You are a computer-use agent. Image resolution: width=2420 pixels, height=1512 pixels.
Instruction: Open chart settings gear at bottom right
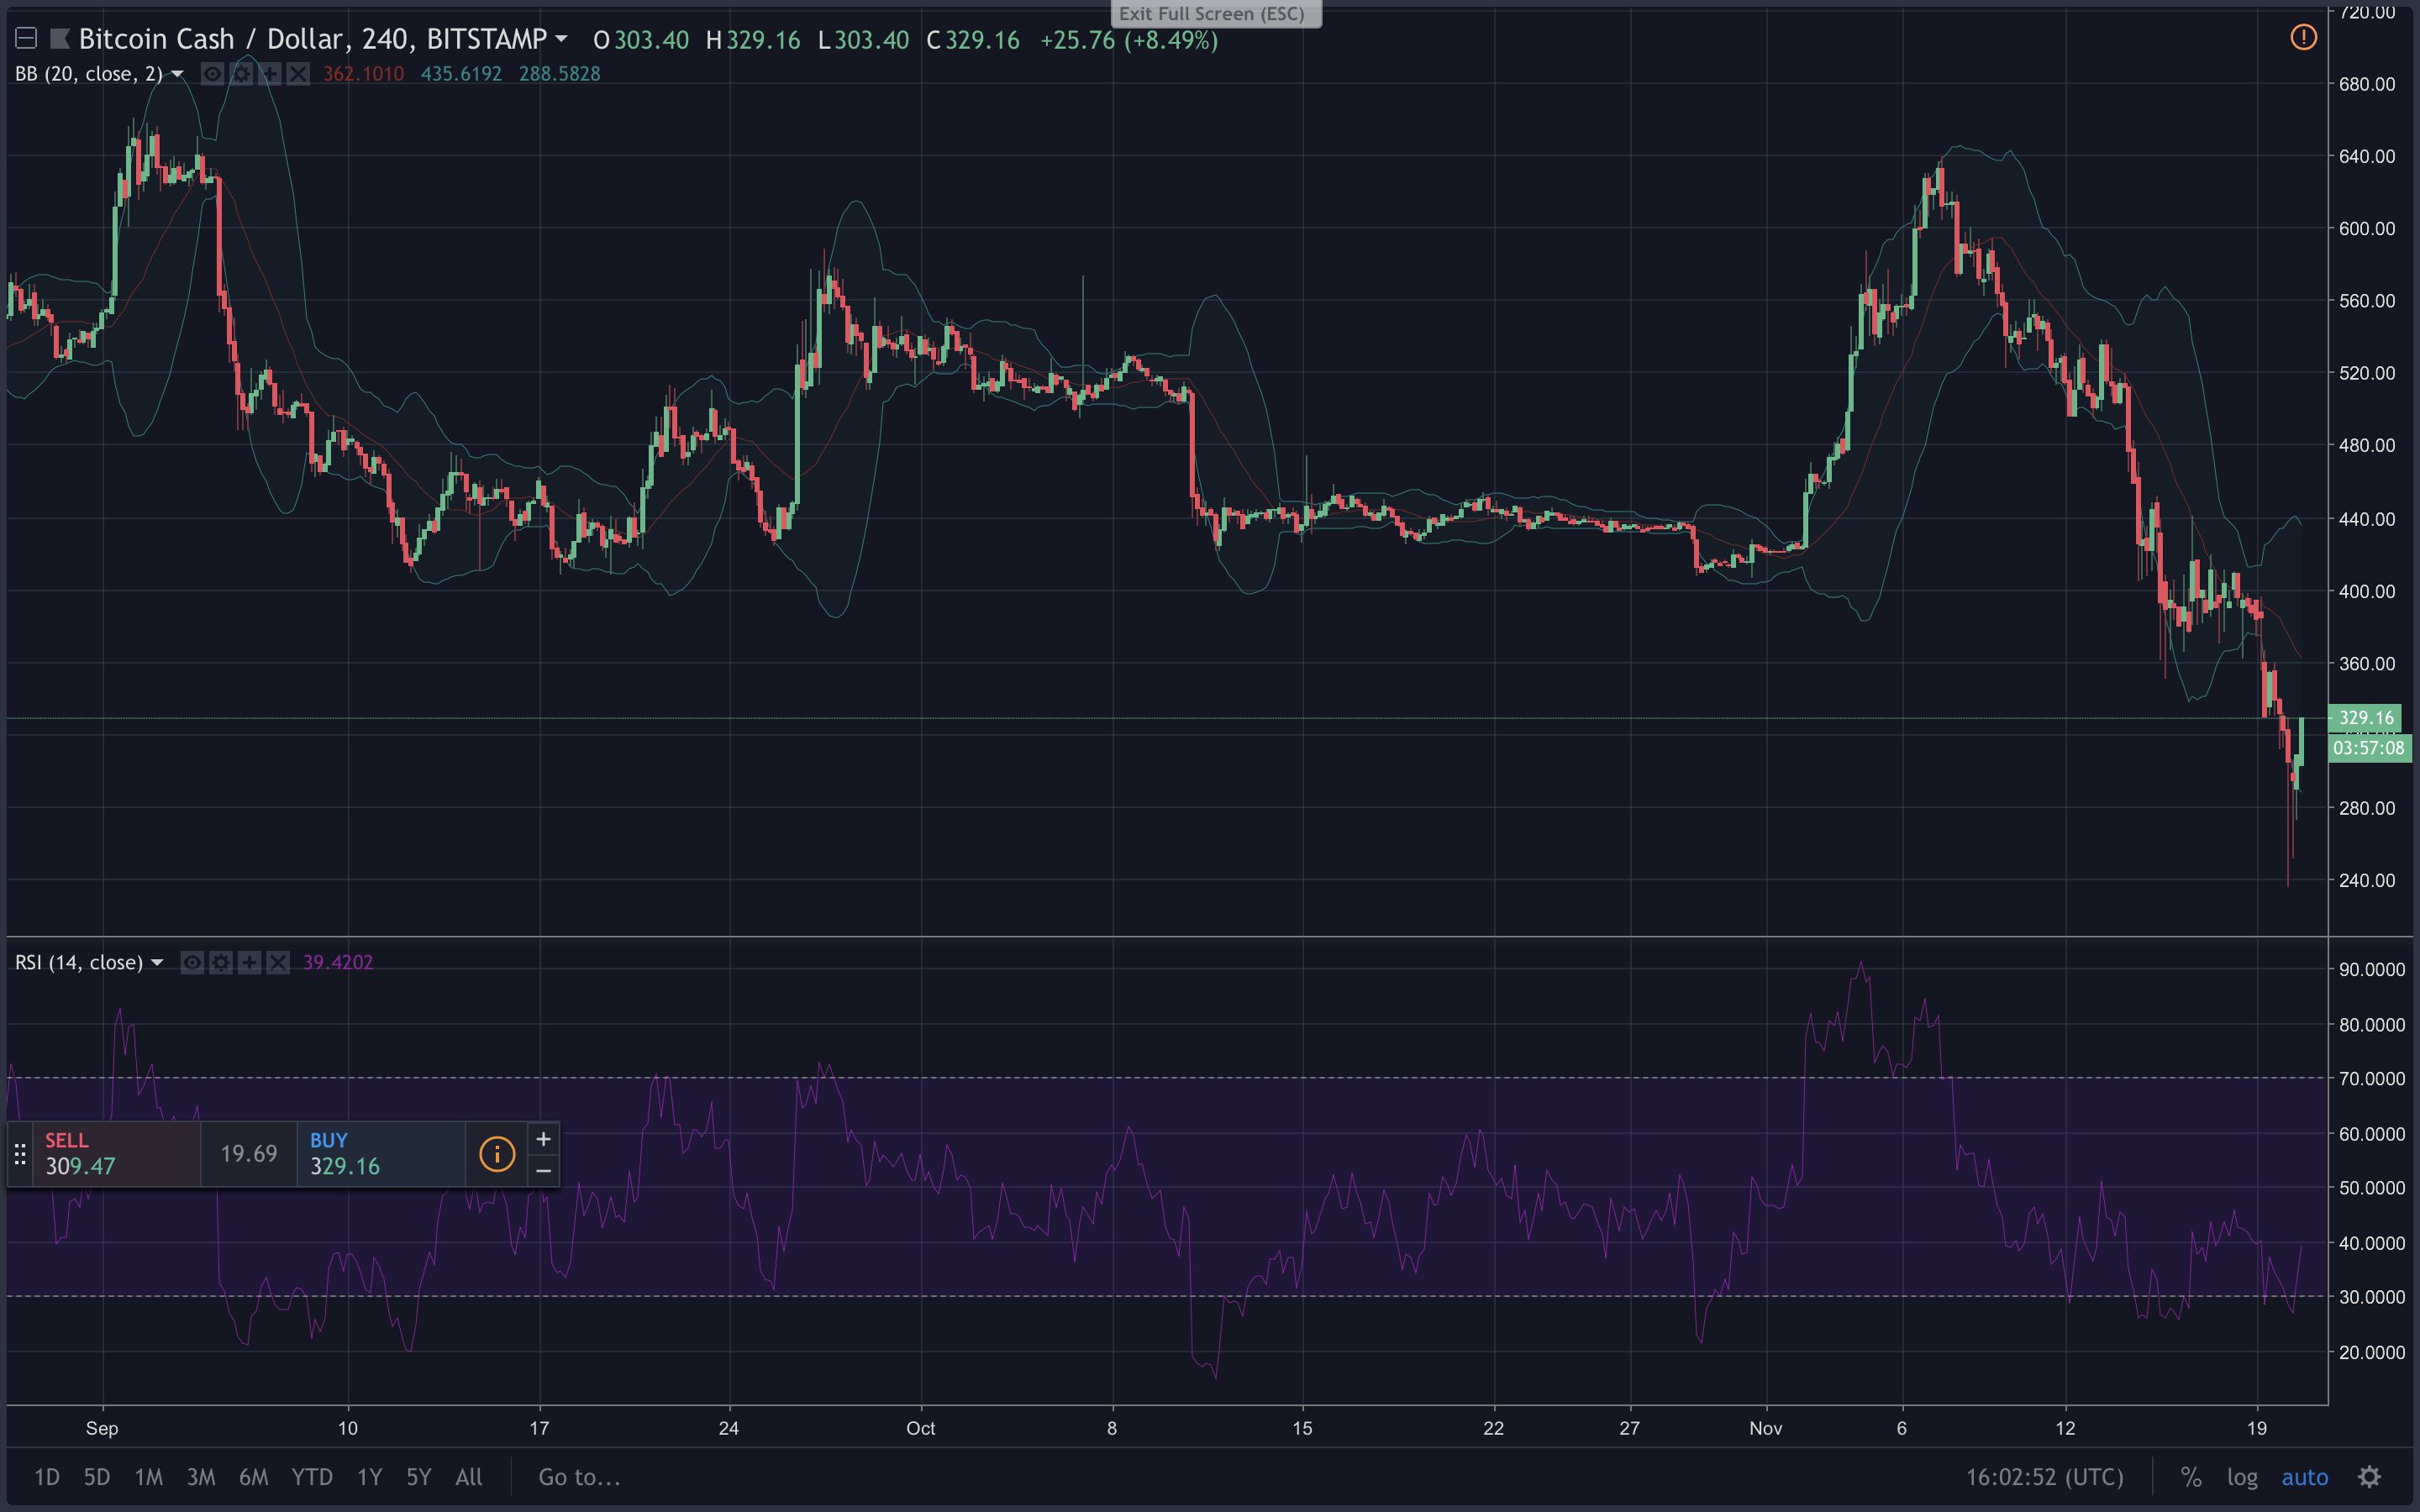[x=2369, y=1477]
